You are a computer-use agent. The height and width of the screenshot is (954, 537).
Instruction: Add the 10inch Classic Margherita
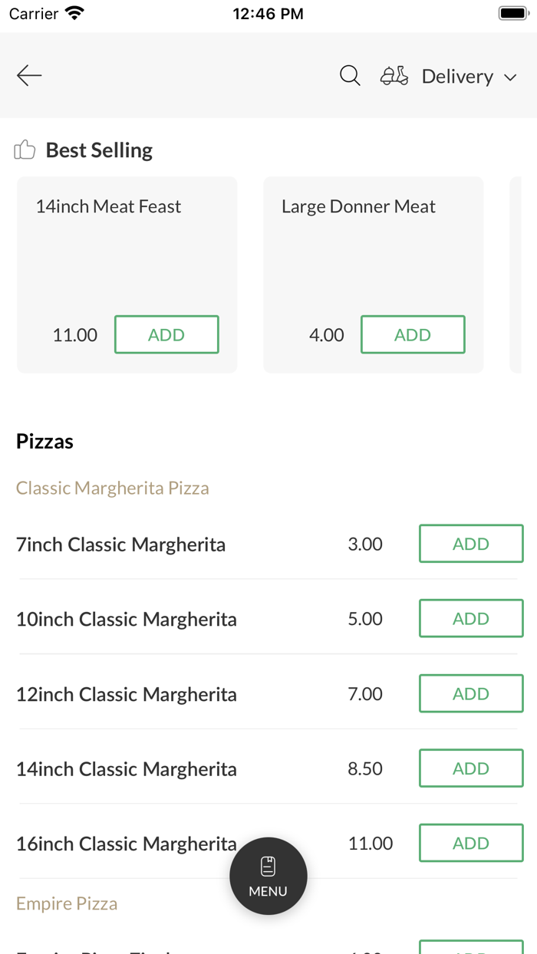click(470, 618)
